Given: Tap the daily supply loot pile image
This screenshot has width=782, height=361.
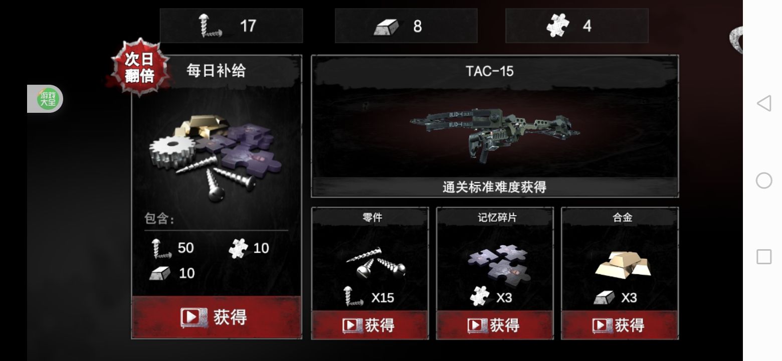Looking at the screenshot, I should pyautogui.click(x=216, y=156).
